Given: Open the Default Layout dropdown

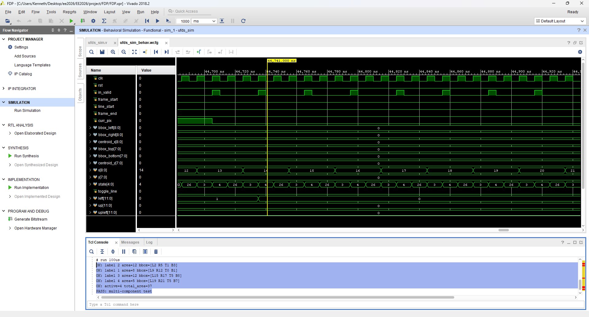Looking at the screenshot, I should tap(560, 21).
